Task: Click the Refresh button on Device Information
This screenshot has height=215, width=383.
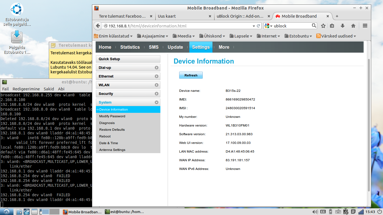Action: point(191,75)
